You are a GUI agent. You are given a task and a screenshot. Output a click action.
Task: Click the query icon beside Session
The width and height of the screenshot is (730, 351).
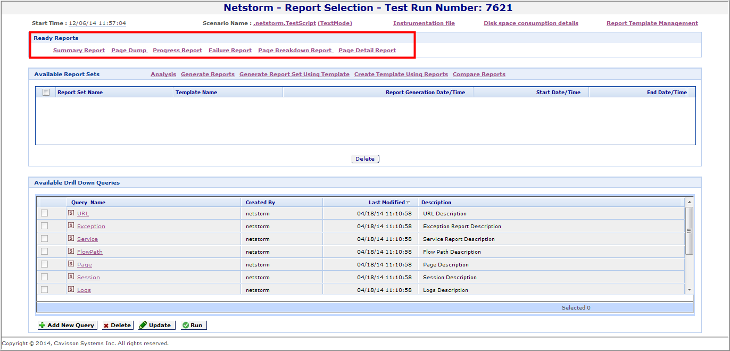[71, 277]
